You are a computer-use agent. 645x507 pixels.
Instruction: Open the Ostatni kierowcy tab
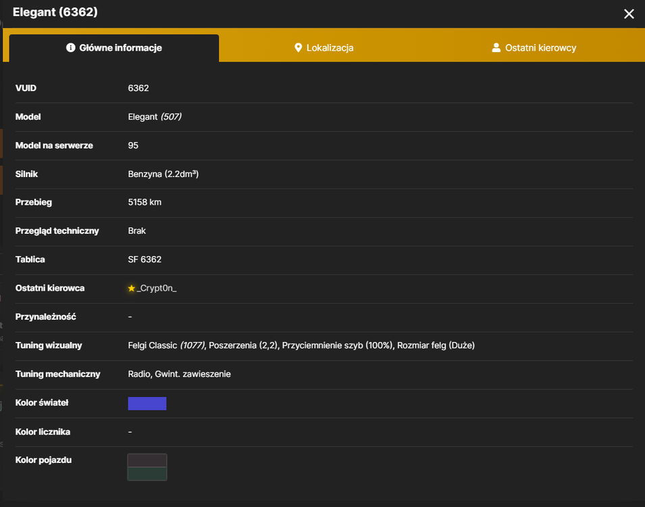534,48
